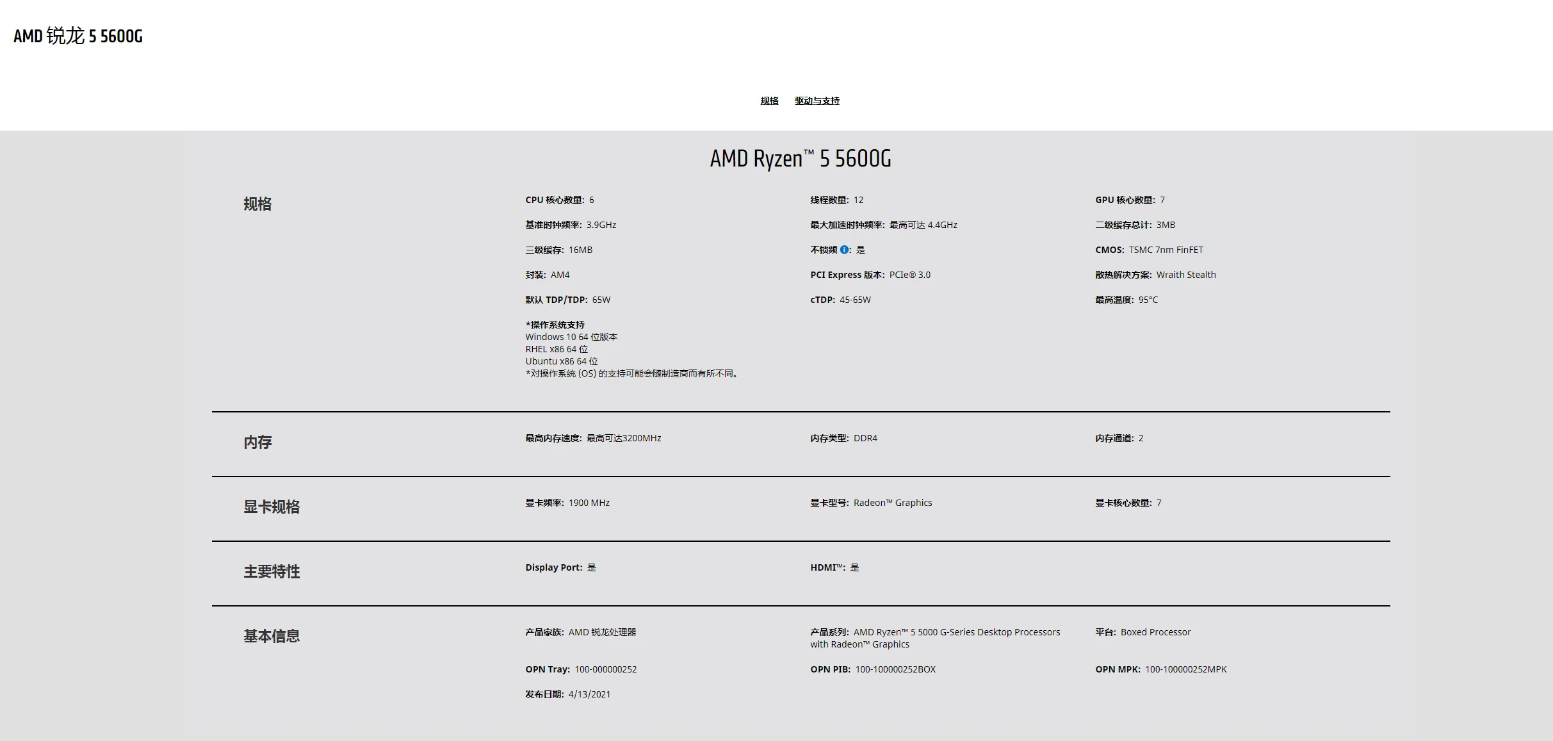Click the OPN PIB part number 100-100000252BOX
Screen dimensions: 1553x741
(x=895, y=669)
